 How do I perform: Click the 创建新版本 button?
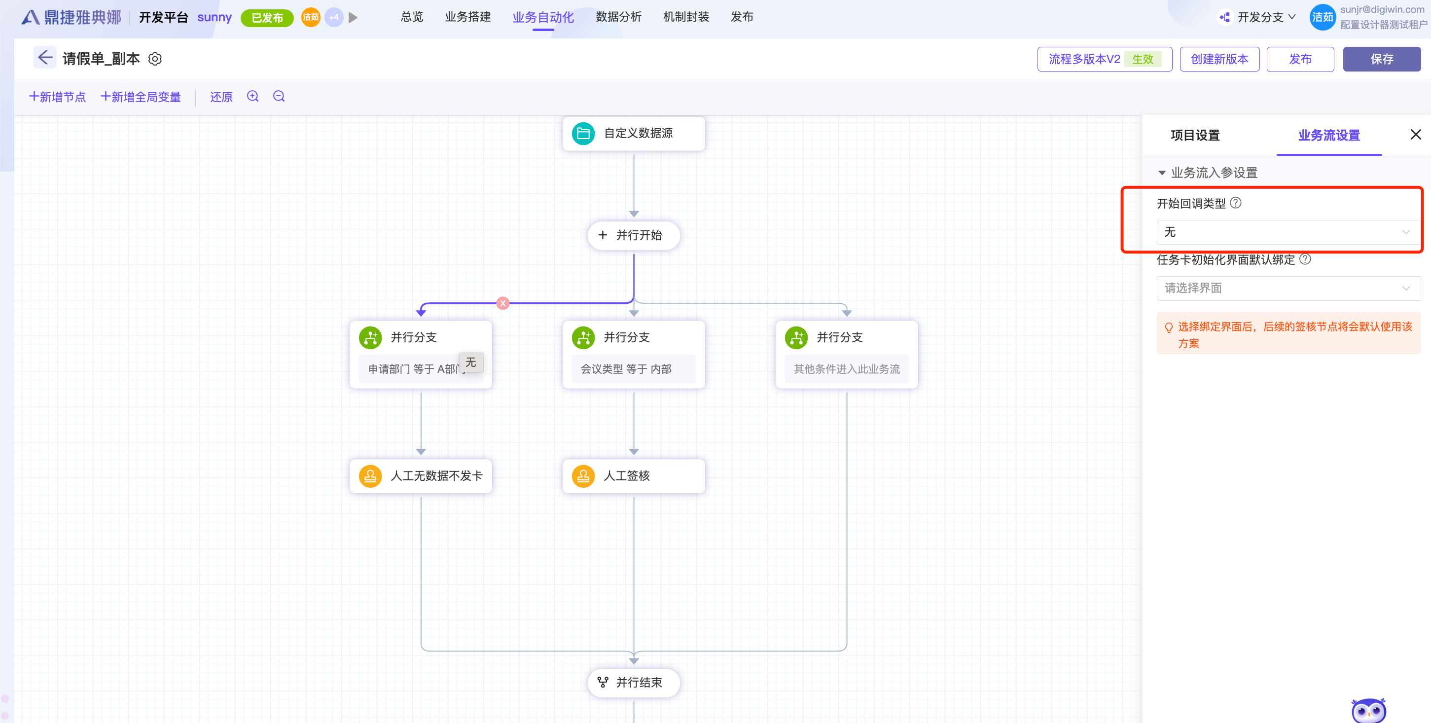tap(1219, 59)
